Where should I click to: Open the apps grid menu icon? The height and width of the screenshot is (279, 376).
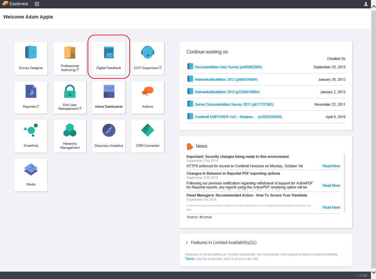tap(37, 4)
